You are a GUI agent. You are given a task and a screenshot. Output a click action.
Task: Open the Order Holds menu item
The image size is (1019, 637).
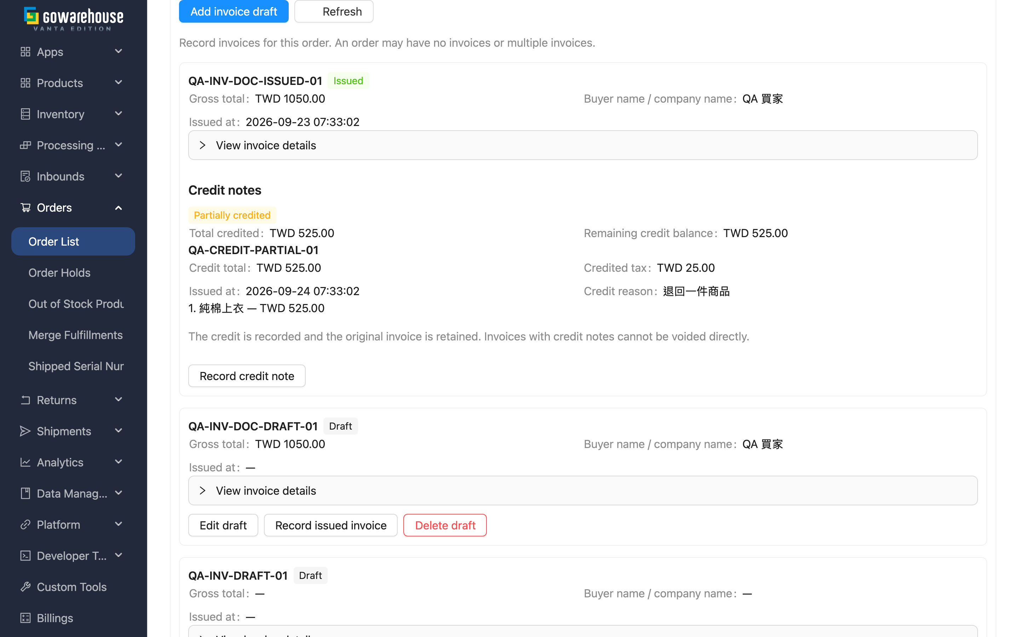[x=73, y=272]
